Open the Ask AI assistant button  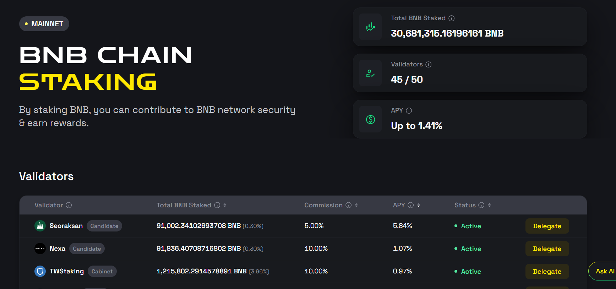[603, 271]
